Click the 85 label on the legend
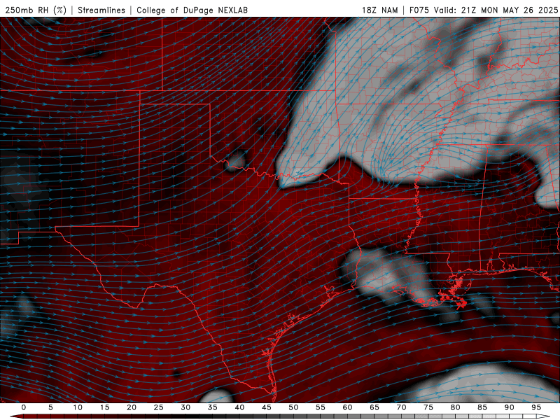560x420 pixels. tap(482, 407)
